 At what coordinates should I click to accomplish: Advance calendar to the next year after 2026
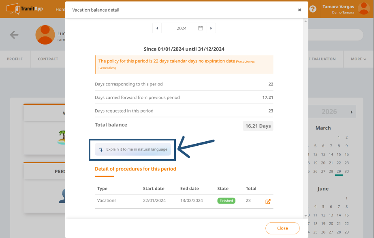click(351, 112)
